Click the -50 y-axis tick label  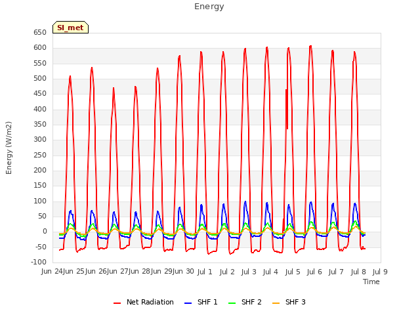(41, 247)
